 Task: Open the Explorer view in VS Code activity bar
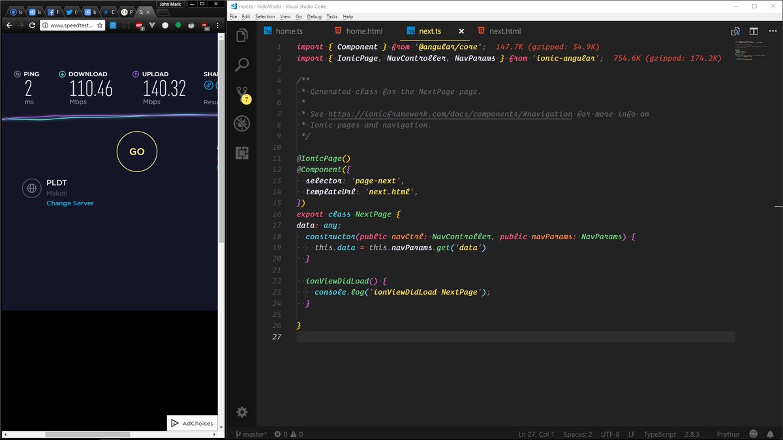[242, 36]
